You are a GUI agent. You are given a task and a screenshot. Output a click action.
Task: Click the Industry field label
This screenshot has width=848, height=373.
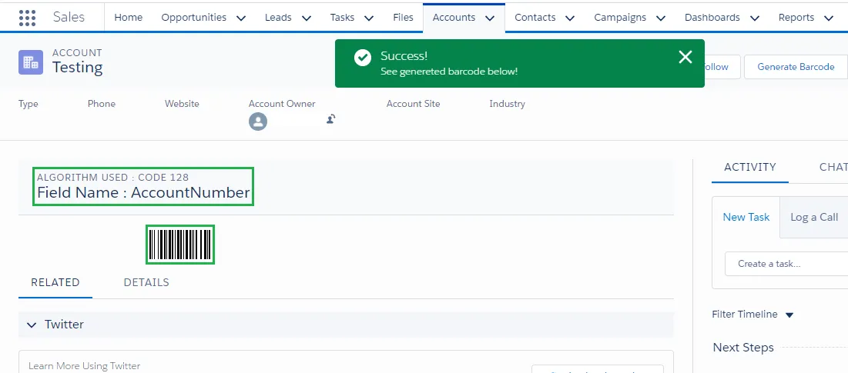507,104
